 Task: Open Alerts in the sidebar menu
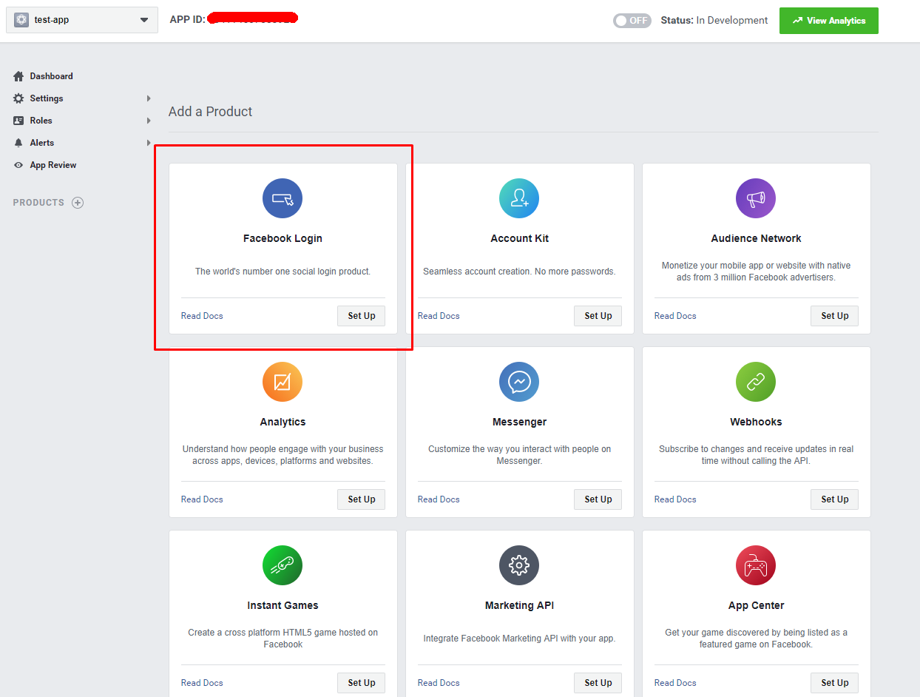click(x=42, y=143)
